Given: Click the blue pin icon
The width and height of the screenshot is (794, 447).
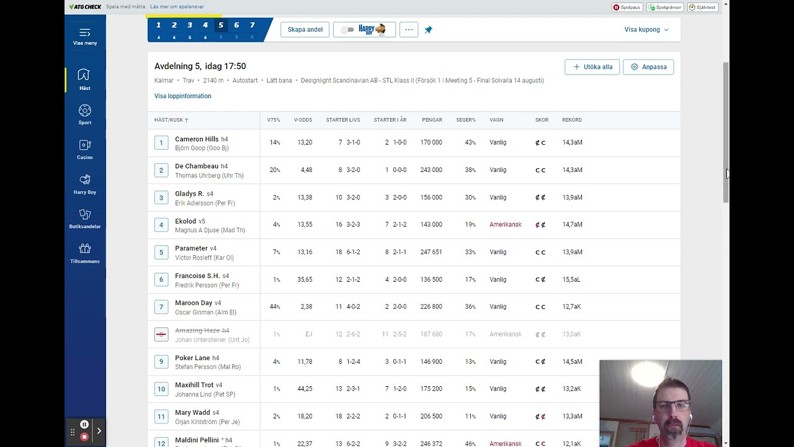Looking at the screenshot, I should (428, 30).
